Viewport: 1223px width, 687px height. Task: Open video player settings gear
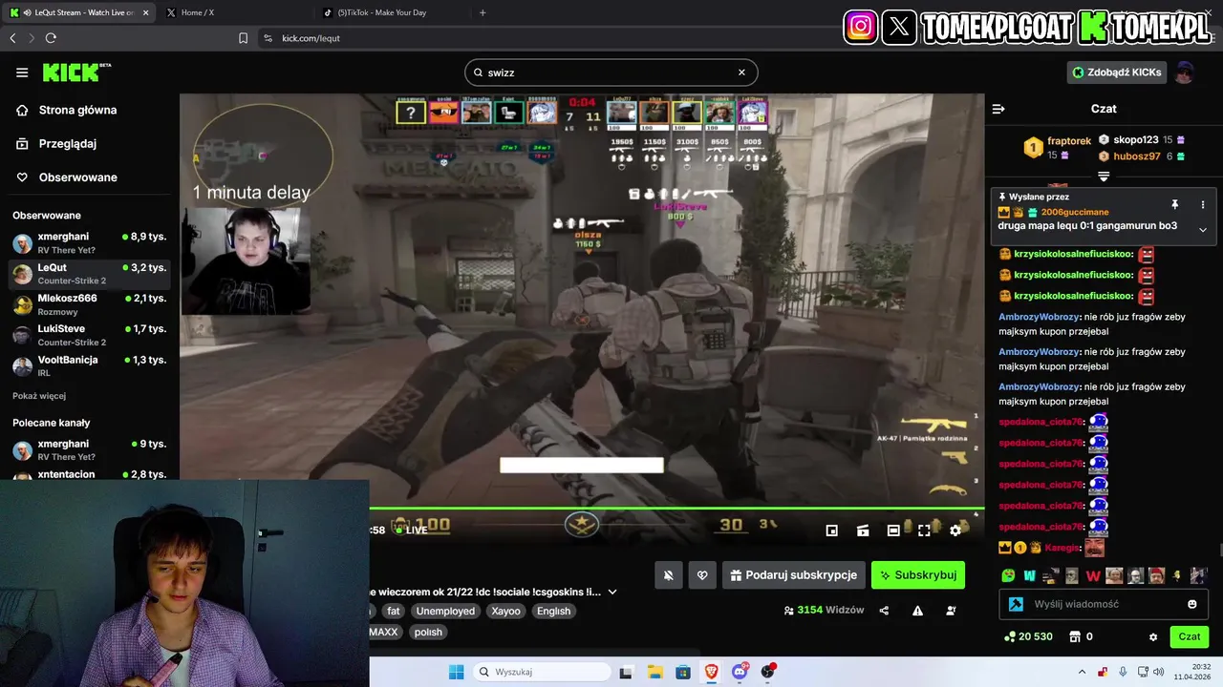[955, 531]
